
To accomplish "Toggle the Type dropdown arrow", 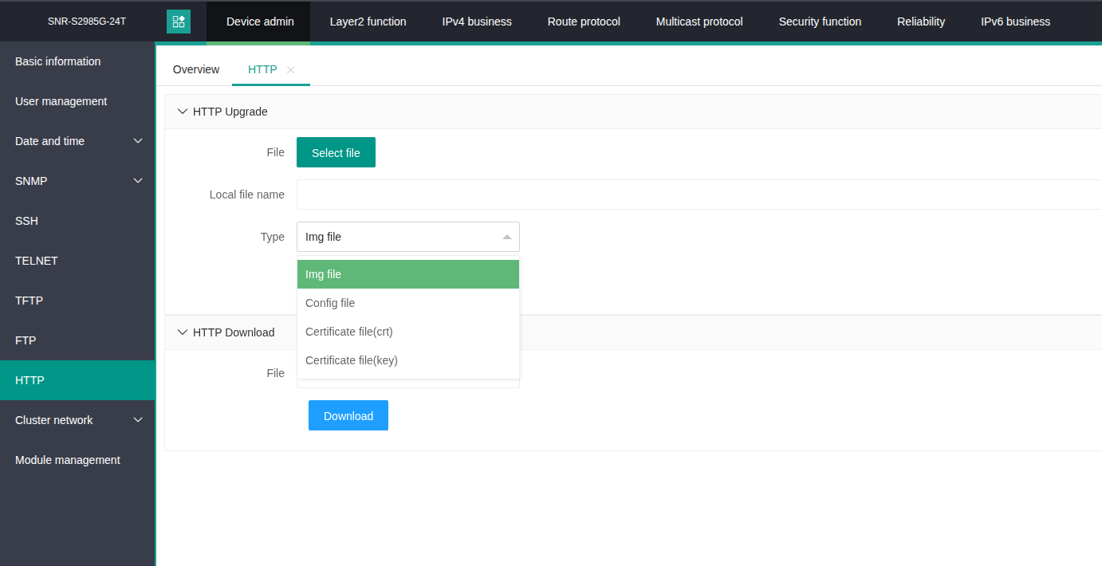I will tap(507, 237).
